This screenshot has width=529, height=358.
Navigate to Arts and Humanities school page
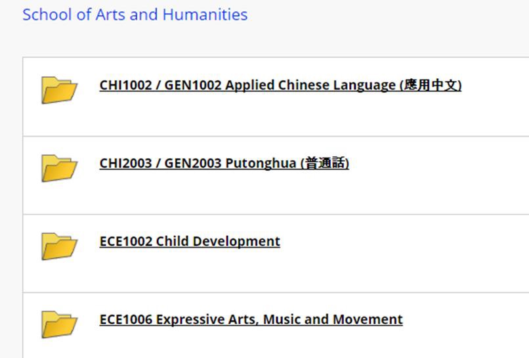point(135,14)
